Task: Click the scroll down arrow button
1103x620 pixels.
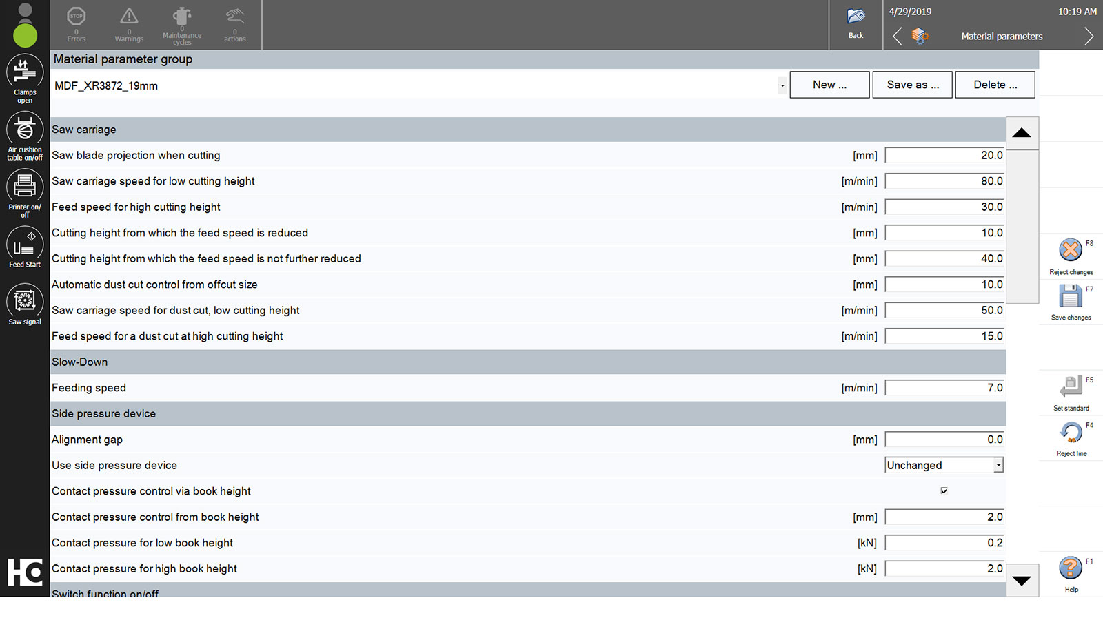Action: click(x=1022, y=580)
